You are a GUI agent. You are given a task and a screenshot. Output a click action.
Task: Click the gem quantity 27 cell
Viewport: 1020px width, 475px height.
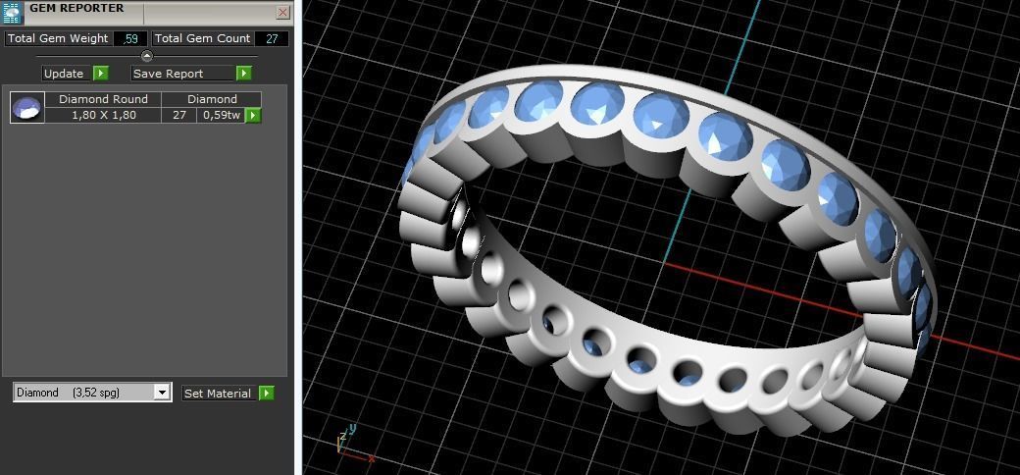pyautogui.click(x=178, y=115)
